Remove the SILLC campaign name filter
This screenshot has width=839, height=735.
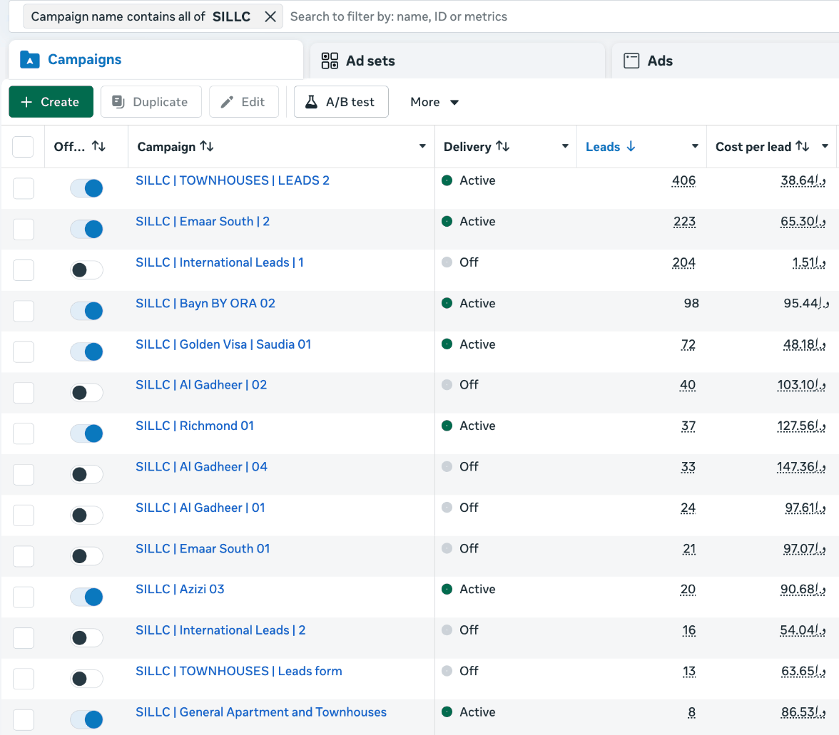[x=270, y=16]
